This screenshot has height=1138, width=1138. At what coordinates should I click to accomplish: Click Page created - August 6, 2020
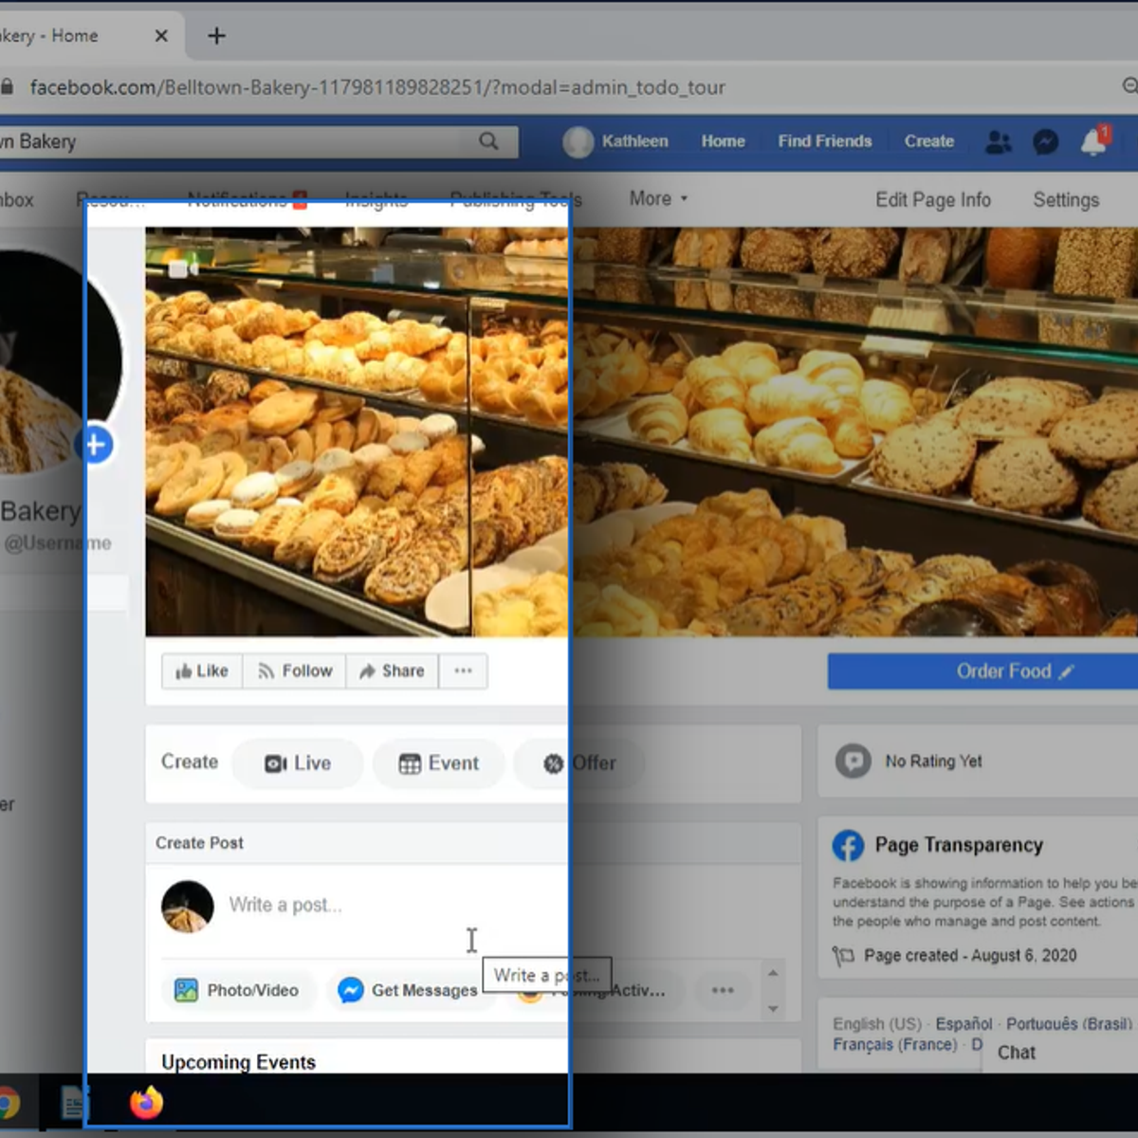(x=970, y=956)
